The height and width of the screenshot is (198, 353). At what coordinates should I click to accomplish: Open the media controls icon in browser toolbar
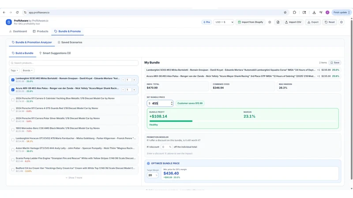coord(321,12)
